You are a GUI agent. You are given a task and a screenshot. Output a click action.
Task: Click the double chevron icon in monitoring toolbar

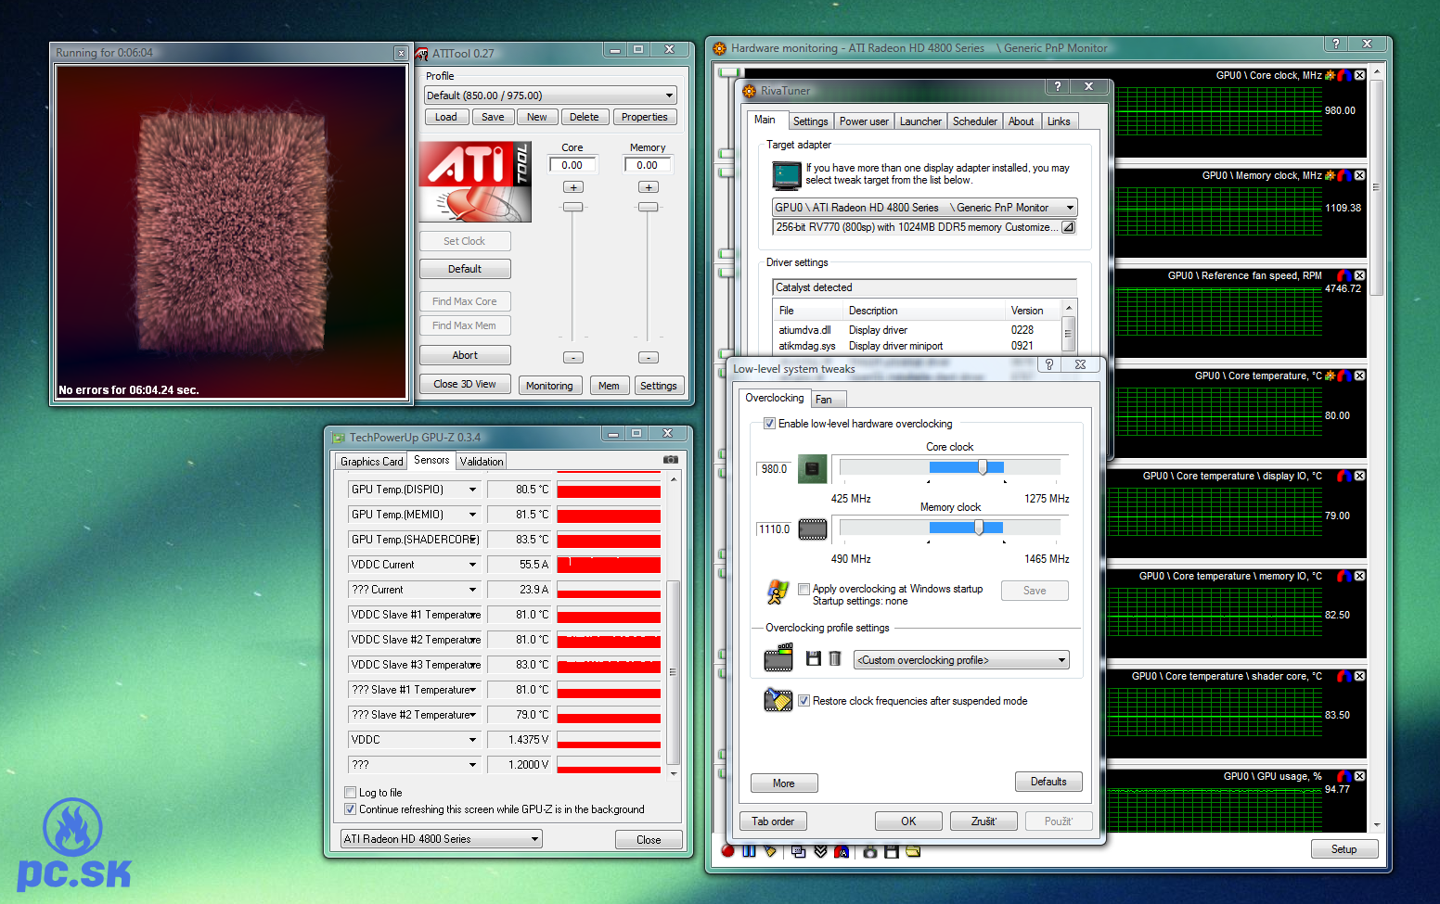[x=820, y=851]
